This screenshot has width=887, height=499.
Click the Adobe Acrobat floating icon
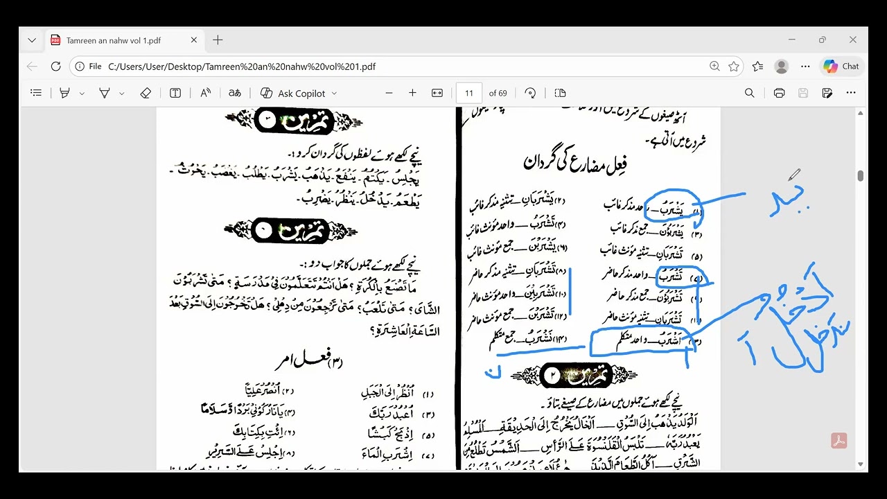click(x=839, y=441)
